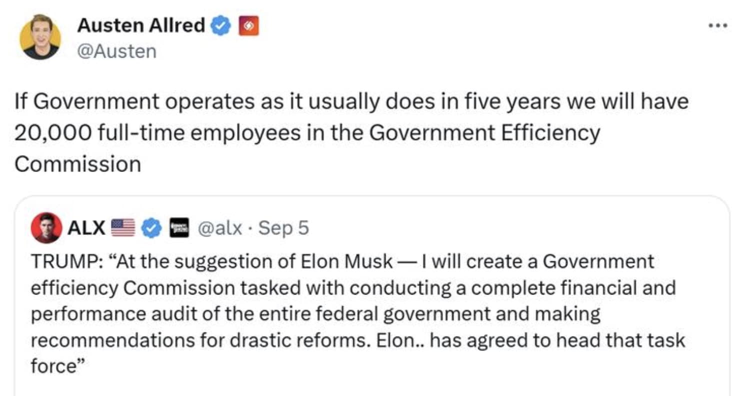Click the black affiliation badge next to ALX
Viewport: 740px width, 396px height.
[178, 228]
